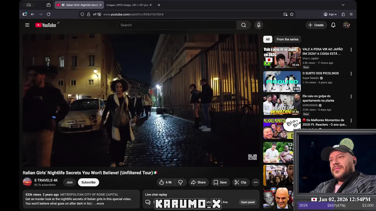Start voice search with the microphone icon
Viewport: 376px width, 211px height.
(x=259, y=25)
